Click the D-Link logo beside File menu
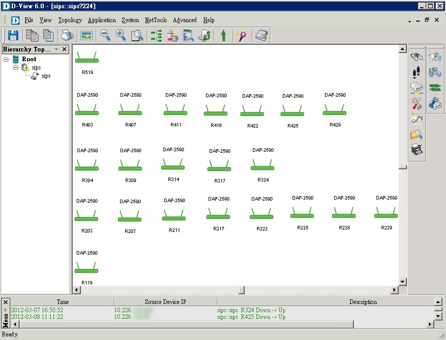 [x=15, y=20]
